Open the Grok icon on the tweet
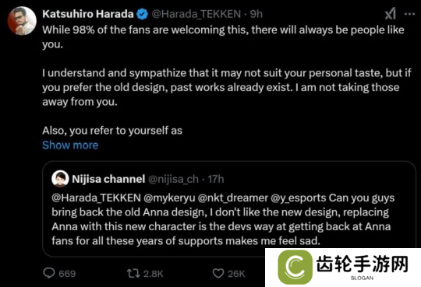The height and width of the screenshot is (287, 421). [390, 14]
